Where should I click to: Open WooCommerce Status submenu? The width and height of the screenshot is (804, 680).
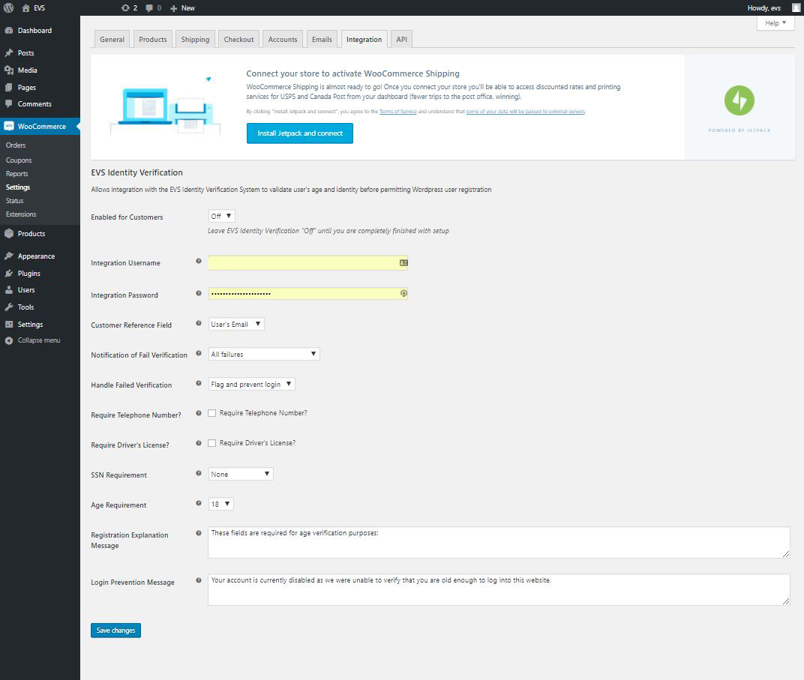coord(15,201)
